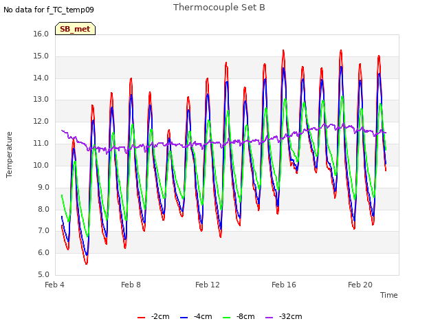This screenshot has width=440, height=330.
Task: Click the 7.0 y-axis tick label
Action: [x=43, y=231]
